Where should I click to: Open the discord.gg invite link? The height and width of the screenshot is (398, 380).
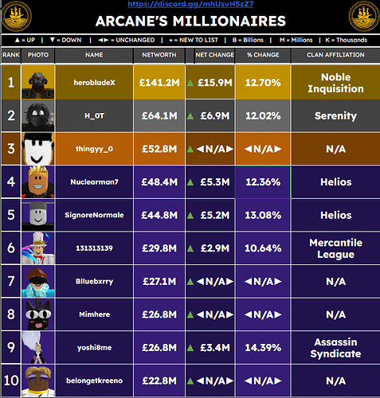[190, 4]
